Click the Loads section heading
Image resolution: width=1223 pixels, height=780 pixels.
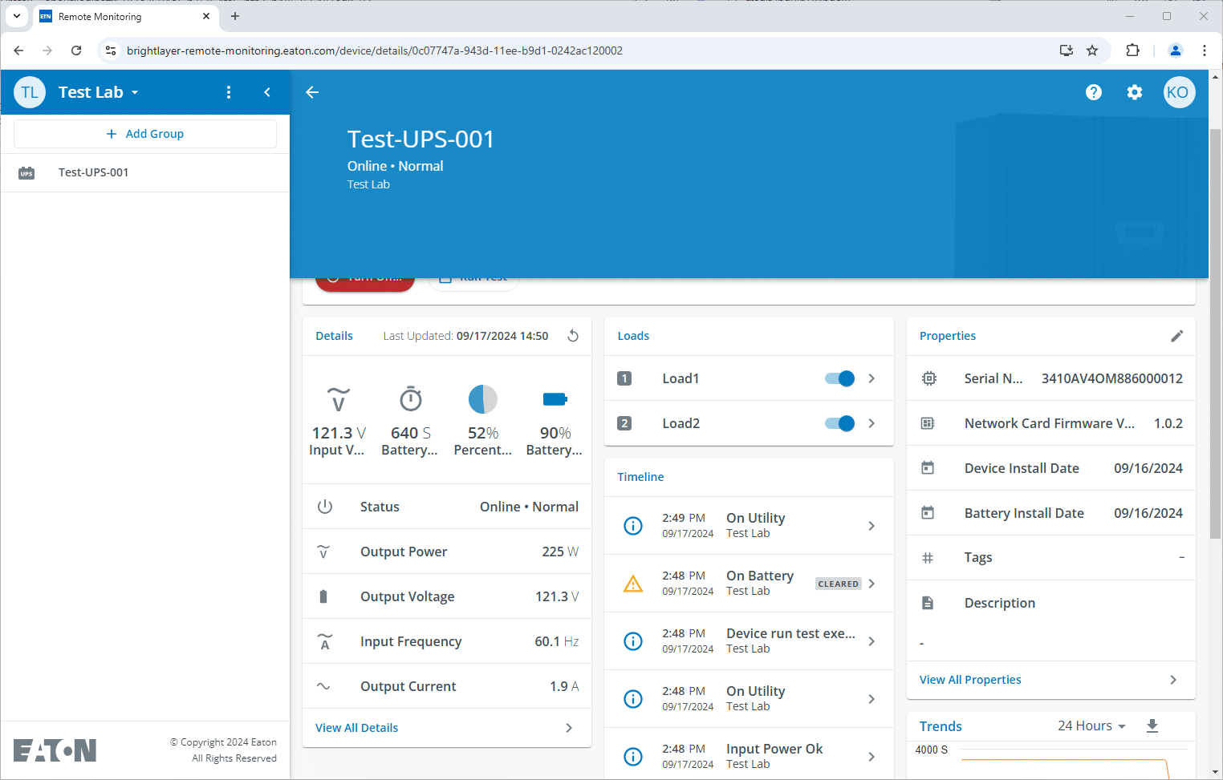(x=633, y=336)
